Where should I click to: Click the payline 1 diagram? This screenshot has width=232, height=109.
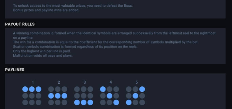pyautogui.click(x=32, y=96)
